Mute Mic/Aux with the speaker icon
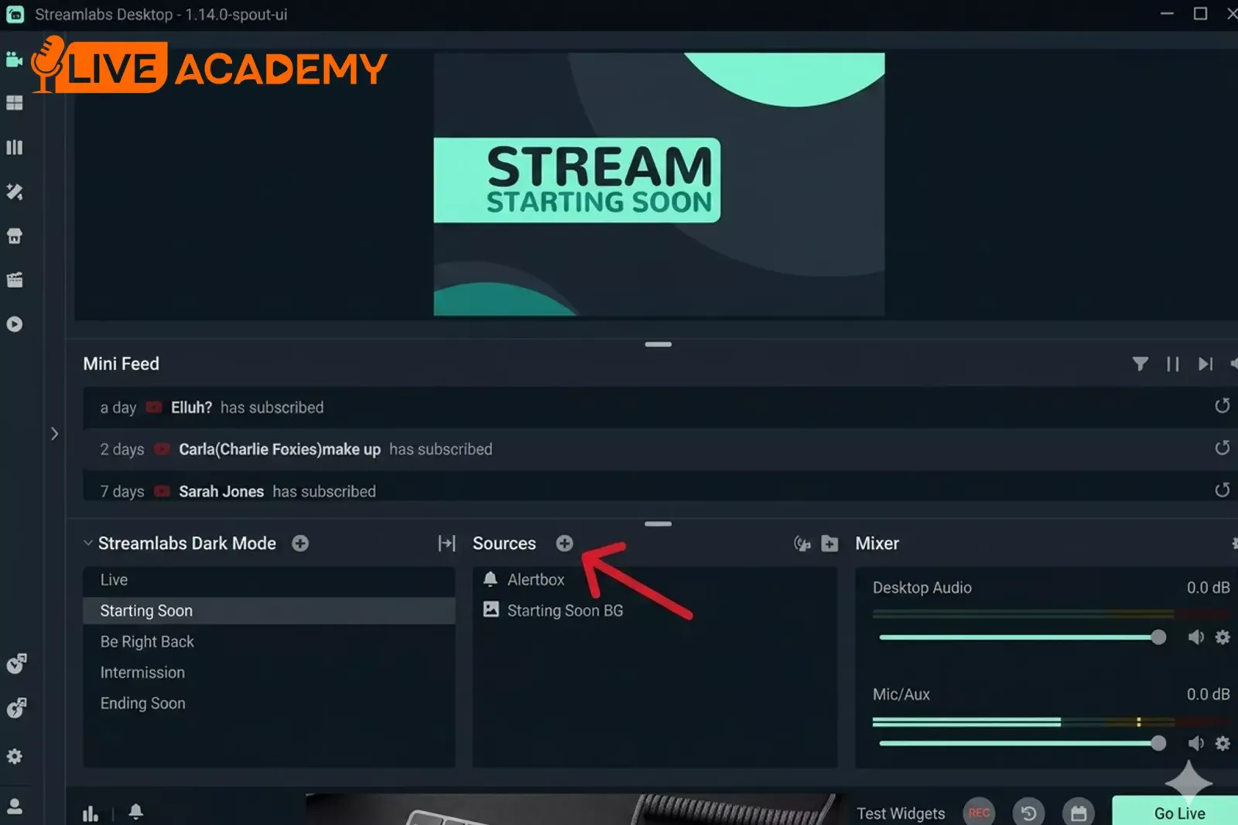1238x825 pixels. (x=1195, y=743)
